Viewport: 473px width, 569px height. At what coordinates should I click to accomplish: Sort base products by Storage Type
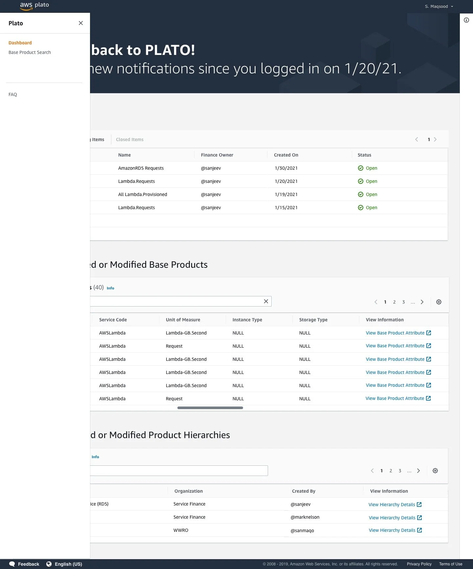[313, 320]
